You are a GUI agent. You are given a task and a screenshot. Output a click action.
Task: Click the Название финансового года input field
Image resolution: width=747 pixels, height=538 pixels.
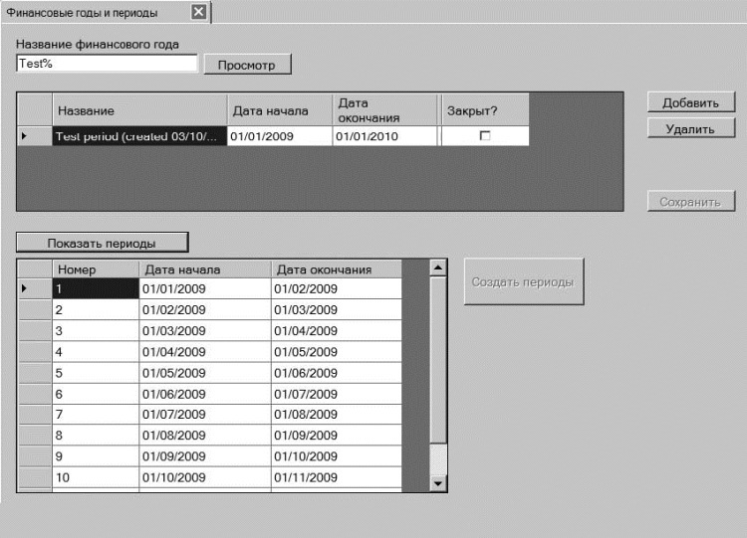[107, 64]
